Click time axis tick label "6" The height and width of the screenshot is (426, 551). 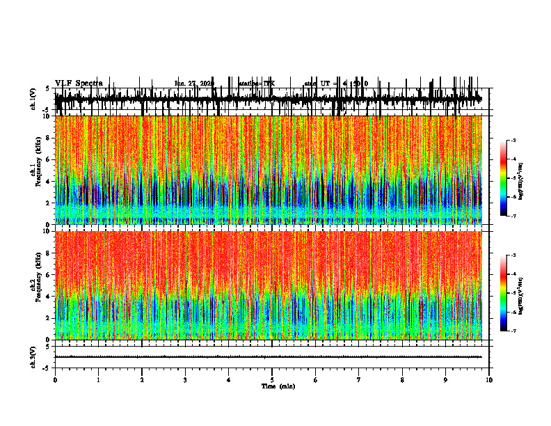pyautogui.click(x=316, y=380)
